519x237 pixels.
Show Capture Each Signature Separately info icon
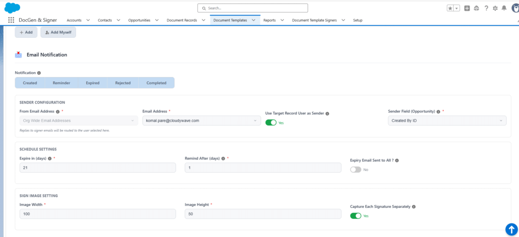click(x=414, y=207)
